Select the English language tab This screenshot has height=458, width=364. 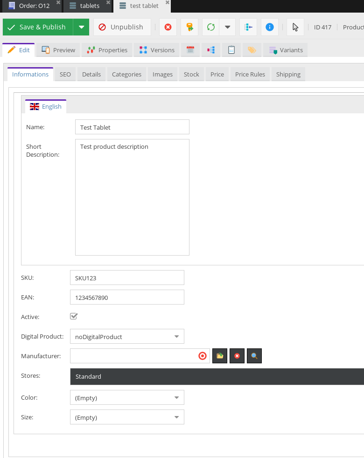click(46, 106)
